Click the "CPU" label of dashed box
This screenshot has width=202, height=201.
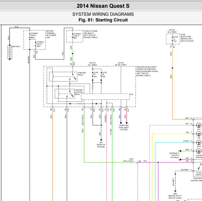(131, 94)
